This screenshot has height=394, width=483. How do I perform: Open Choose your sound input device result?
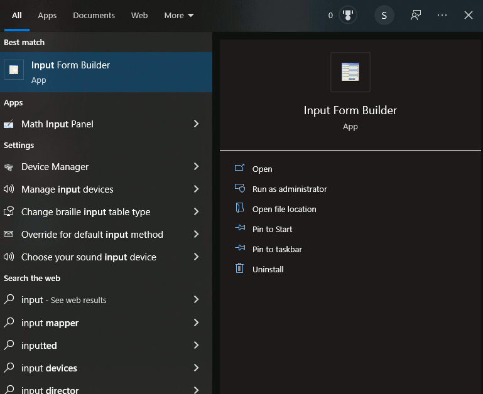[x=106, y=257]
